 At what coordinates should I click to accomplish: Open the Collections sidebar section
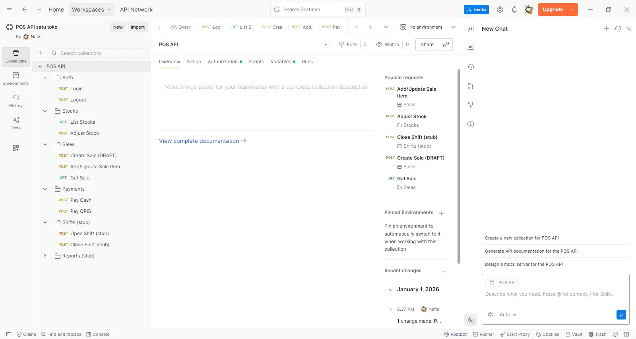[x=16, y=56]
